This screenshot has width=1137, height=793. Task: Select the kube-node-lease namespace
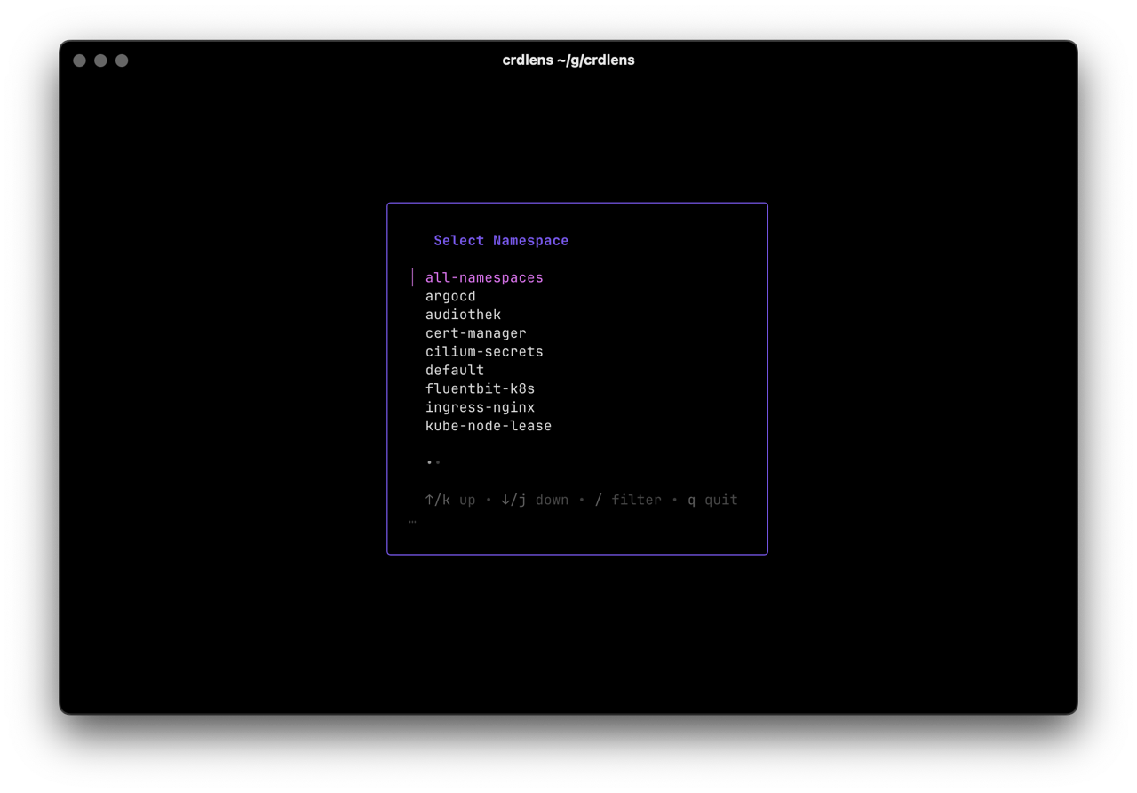point(489,426)
